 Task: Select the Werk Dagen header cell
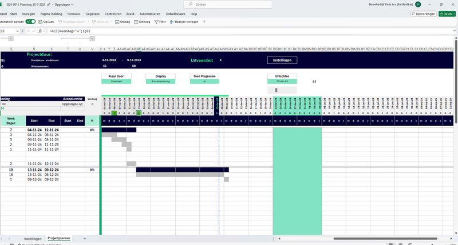pos(11,121)
